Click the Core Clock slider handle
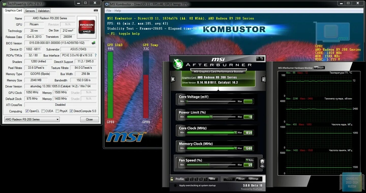The image size is (366, 193). pos(235,133)
